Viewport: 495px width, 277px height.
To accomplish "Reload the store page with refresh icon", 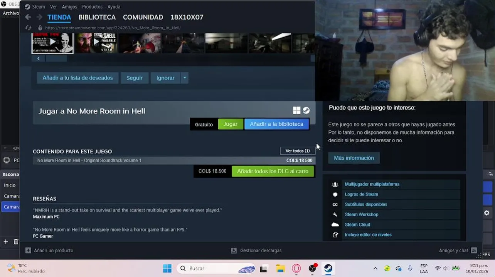I will point(28,28).
